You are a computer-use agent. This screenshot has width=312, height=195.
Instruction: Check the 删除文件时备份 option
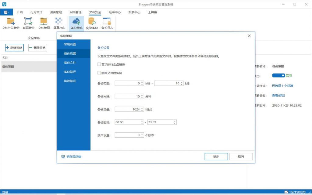pyautogui.click(x=99, y=73)
